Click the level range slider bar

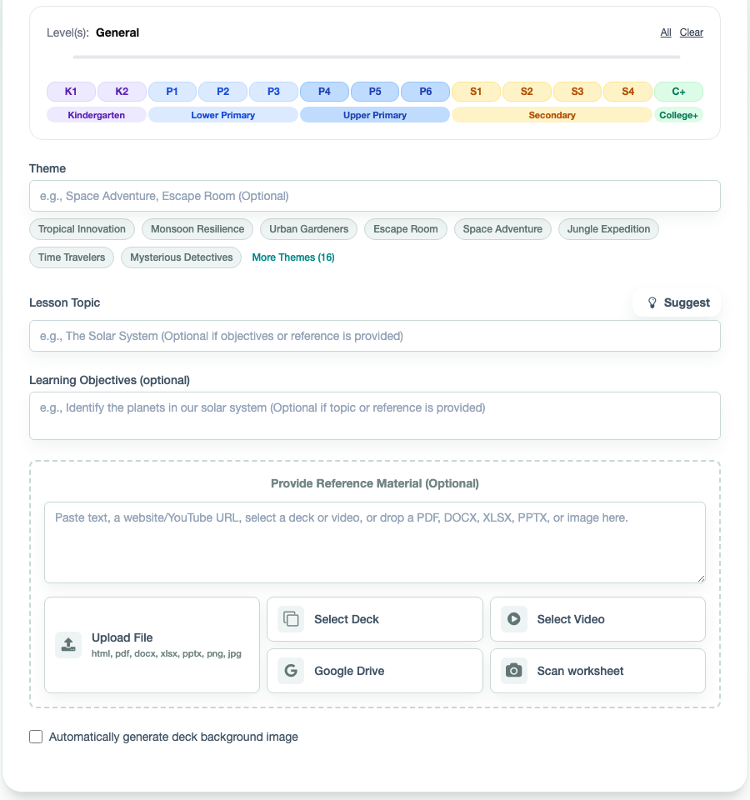click(x=377, y=57)
